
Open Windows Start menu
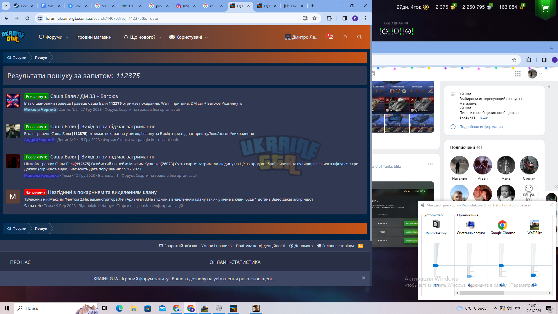point(7,308)
